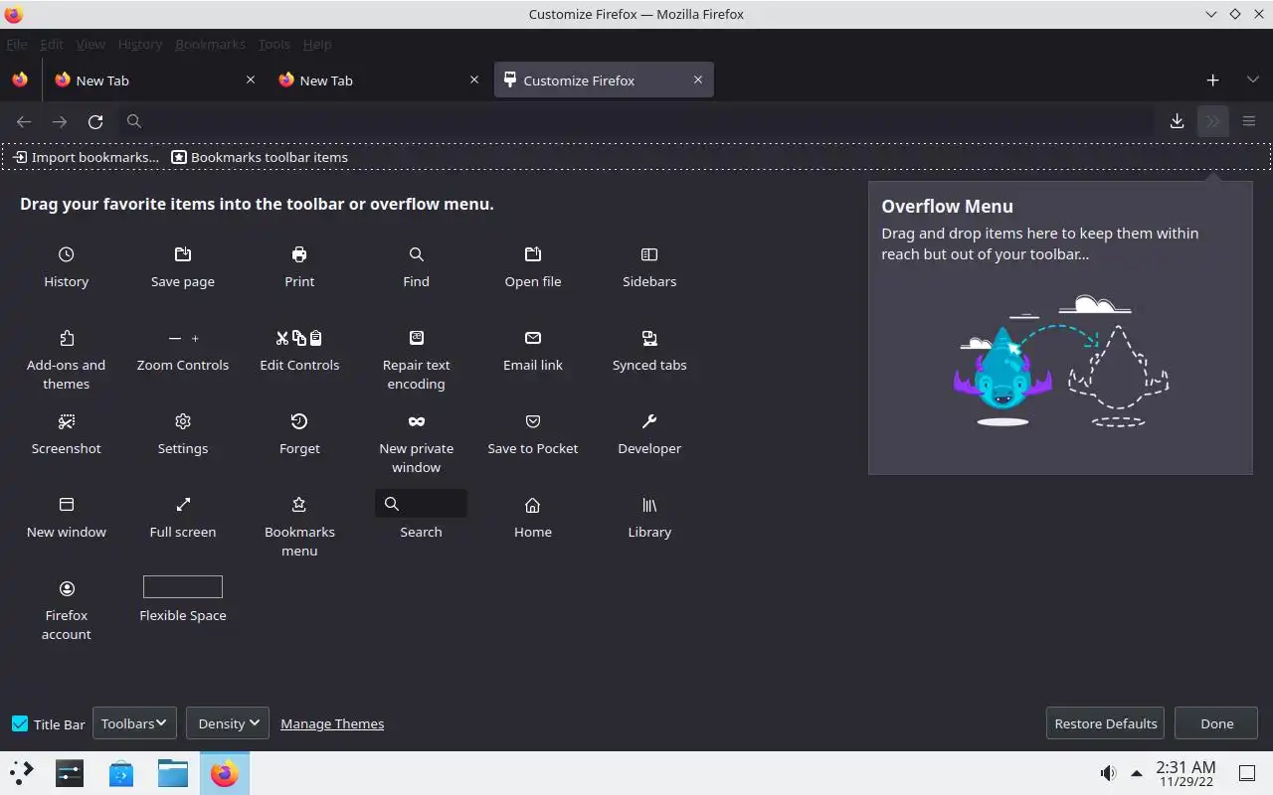Open the File menu
This screenshot has width=1273, height=795.
coord(17,44)
